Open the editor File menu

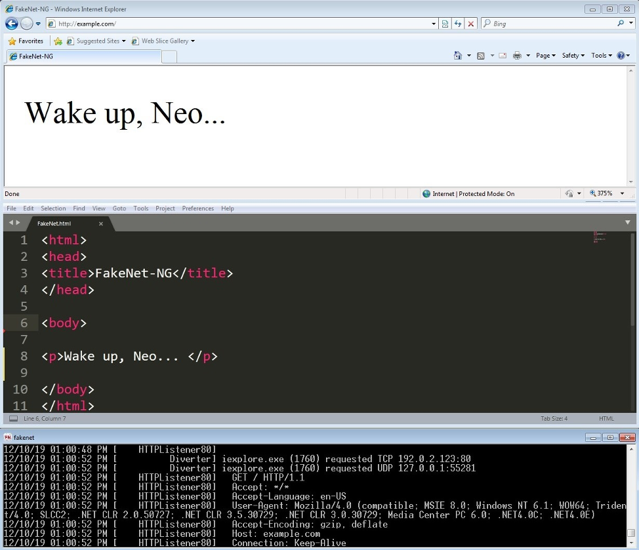(x=11, y=208)
